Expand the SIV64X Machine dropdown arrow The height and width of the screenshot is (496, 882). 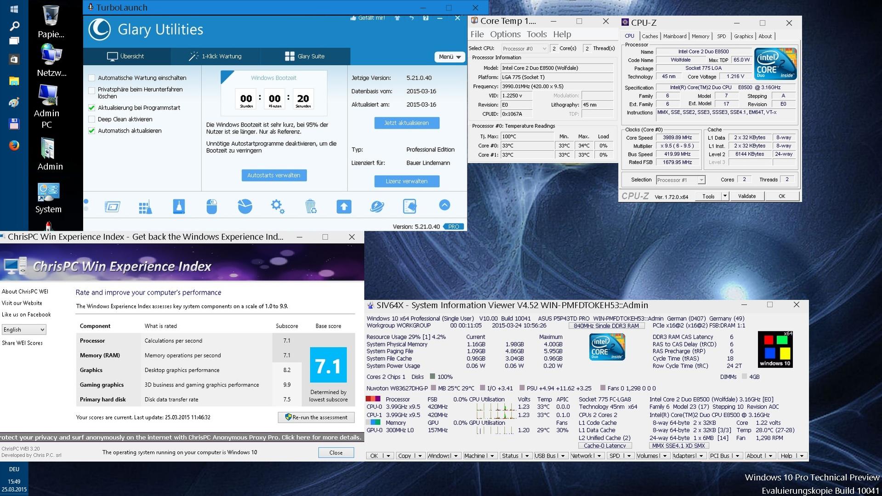492,456
